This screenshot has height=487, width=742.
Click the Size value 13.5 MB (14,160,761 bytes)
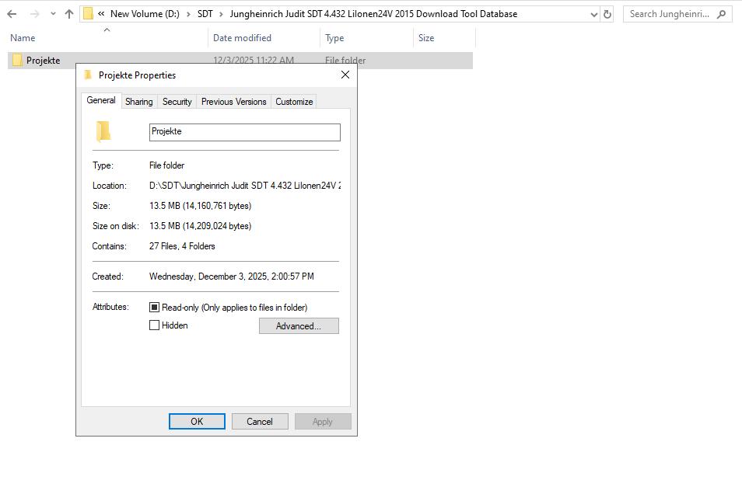click(x=200, y=206)
